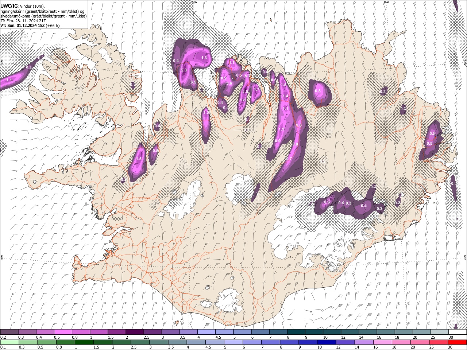Pick lower legend swatch between 4.5 and 5
The image size is (467, 350).
point(215,342)
